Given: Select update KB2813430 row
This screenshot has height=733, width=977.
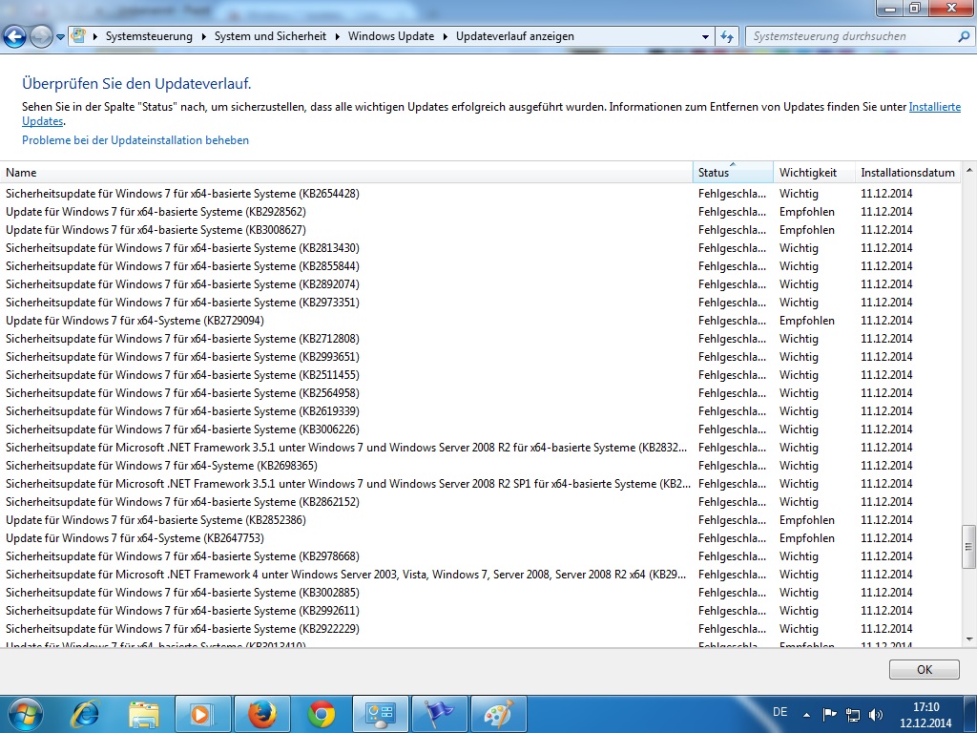Looking at the screenshot, I should point(481,248).
